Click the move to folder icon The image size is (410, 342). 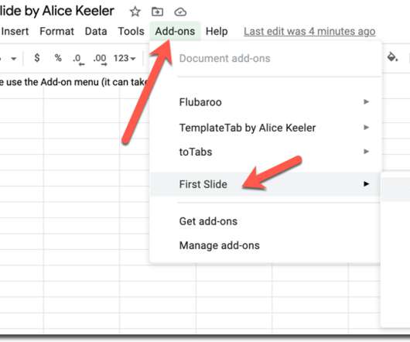click(x=157, y=12)
